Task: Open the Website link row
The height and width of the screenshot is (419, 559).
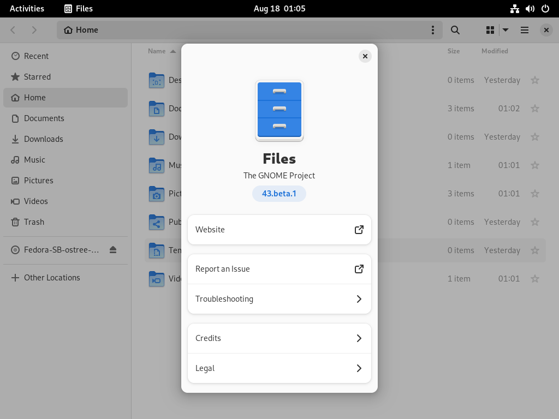Action: [279, 230]
